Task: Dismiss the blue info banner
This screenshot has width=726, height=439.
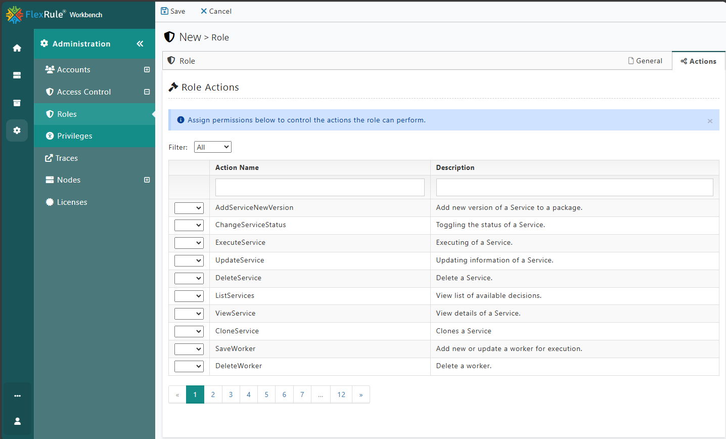Action: click(x=710, y=121)
